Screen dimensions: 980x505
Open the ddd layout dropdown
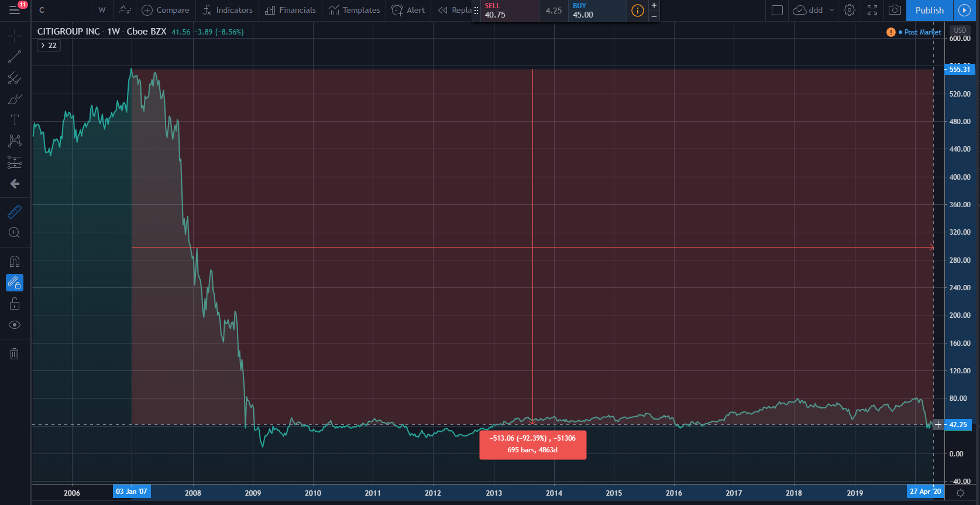[x=832, y=10]
